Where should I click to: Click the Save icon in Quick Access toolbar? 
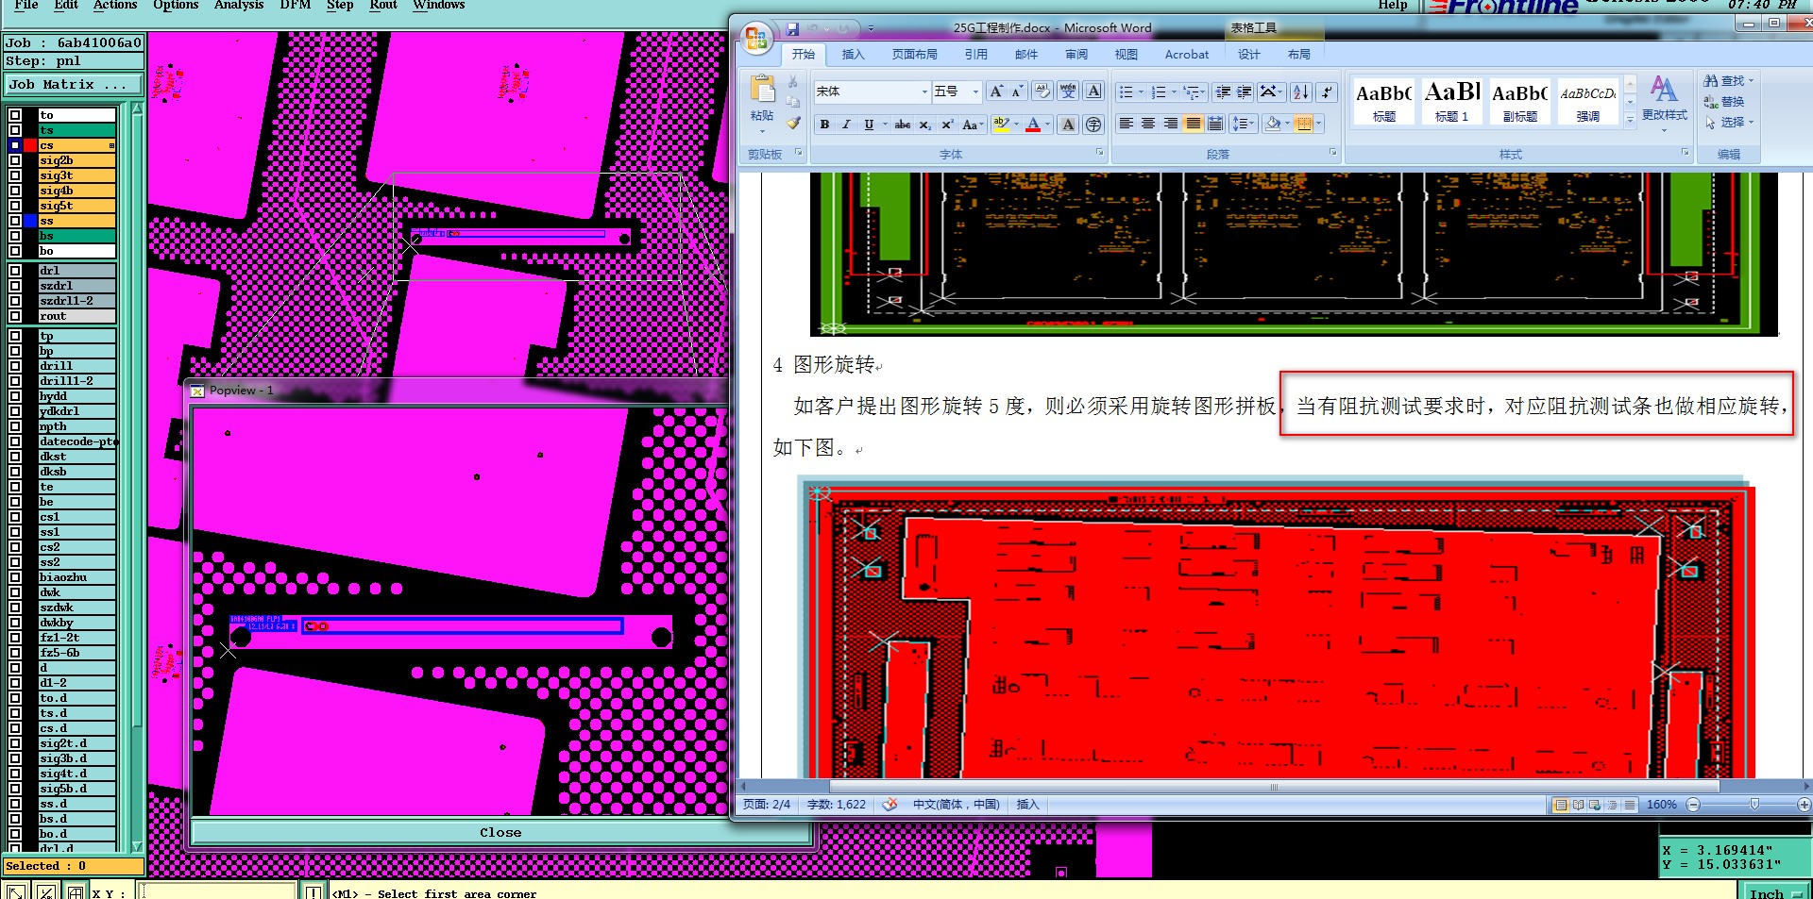click(x=792, y=29)
